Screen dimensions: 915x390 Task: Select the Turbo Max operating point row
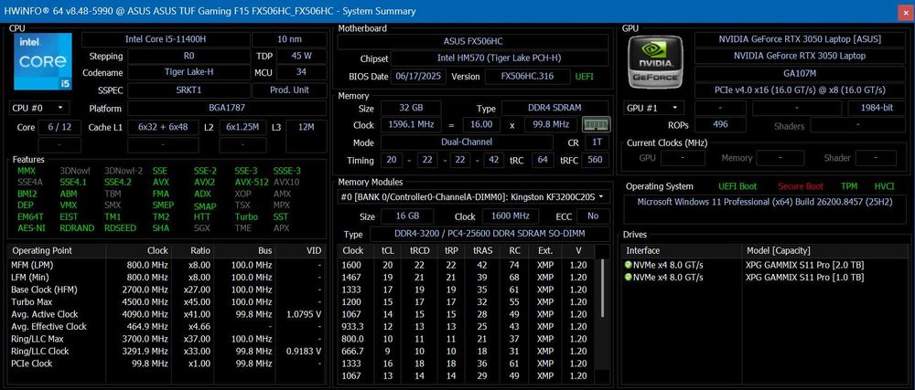click(167, 301)
